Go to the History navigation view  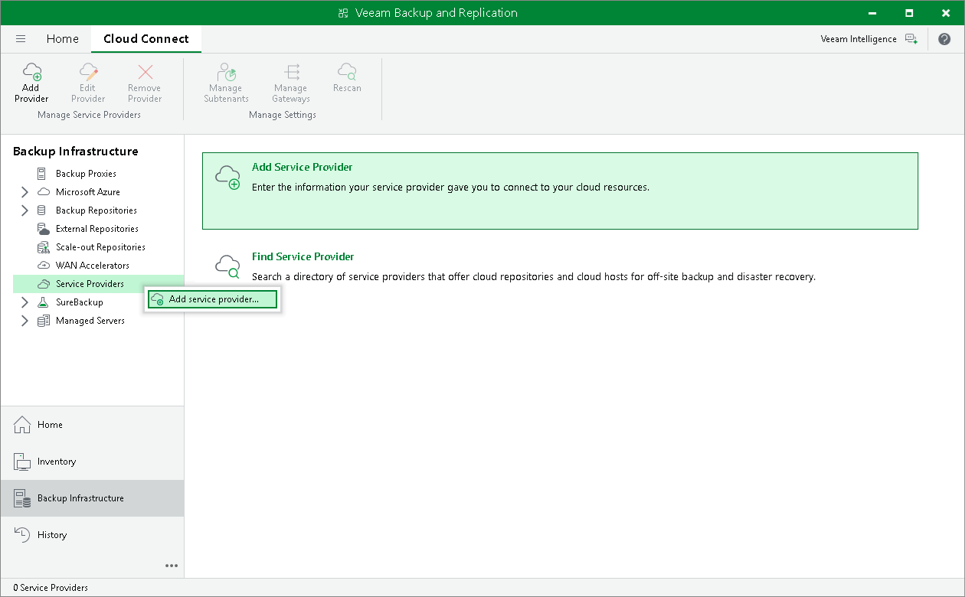92,535
